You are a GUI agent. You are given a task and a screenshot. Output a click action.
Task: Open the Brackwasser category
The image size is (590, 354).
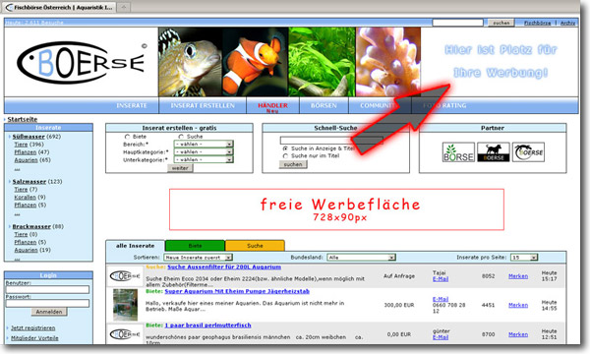coord(31,226)
